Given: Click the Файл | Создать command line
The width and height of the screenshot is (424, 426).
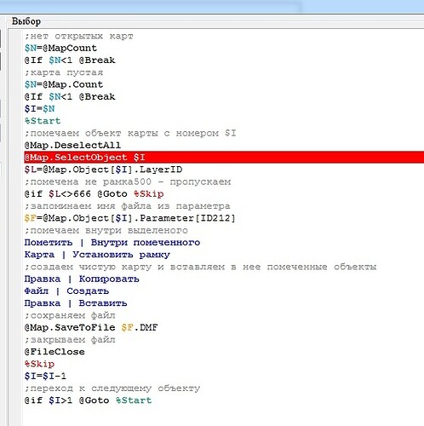Looking at the screenshot, I should click(x=66, y=291).
